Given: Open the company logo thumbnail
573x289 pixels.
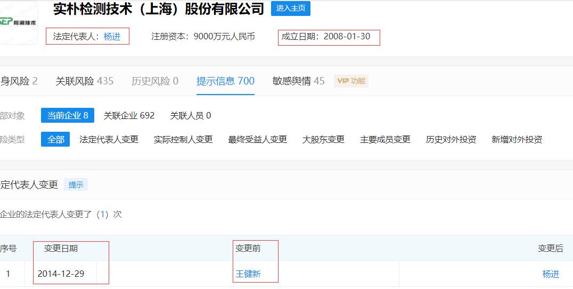Looking at the screenshot, I should coord(18,22).
